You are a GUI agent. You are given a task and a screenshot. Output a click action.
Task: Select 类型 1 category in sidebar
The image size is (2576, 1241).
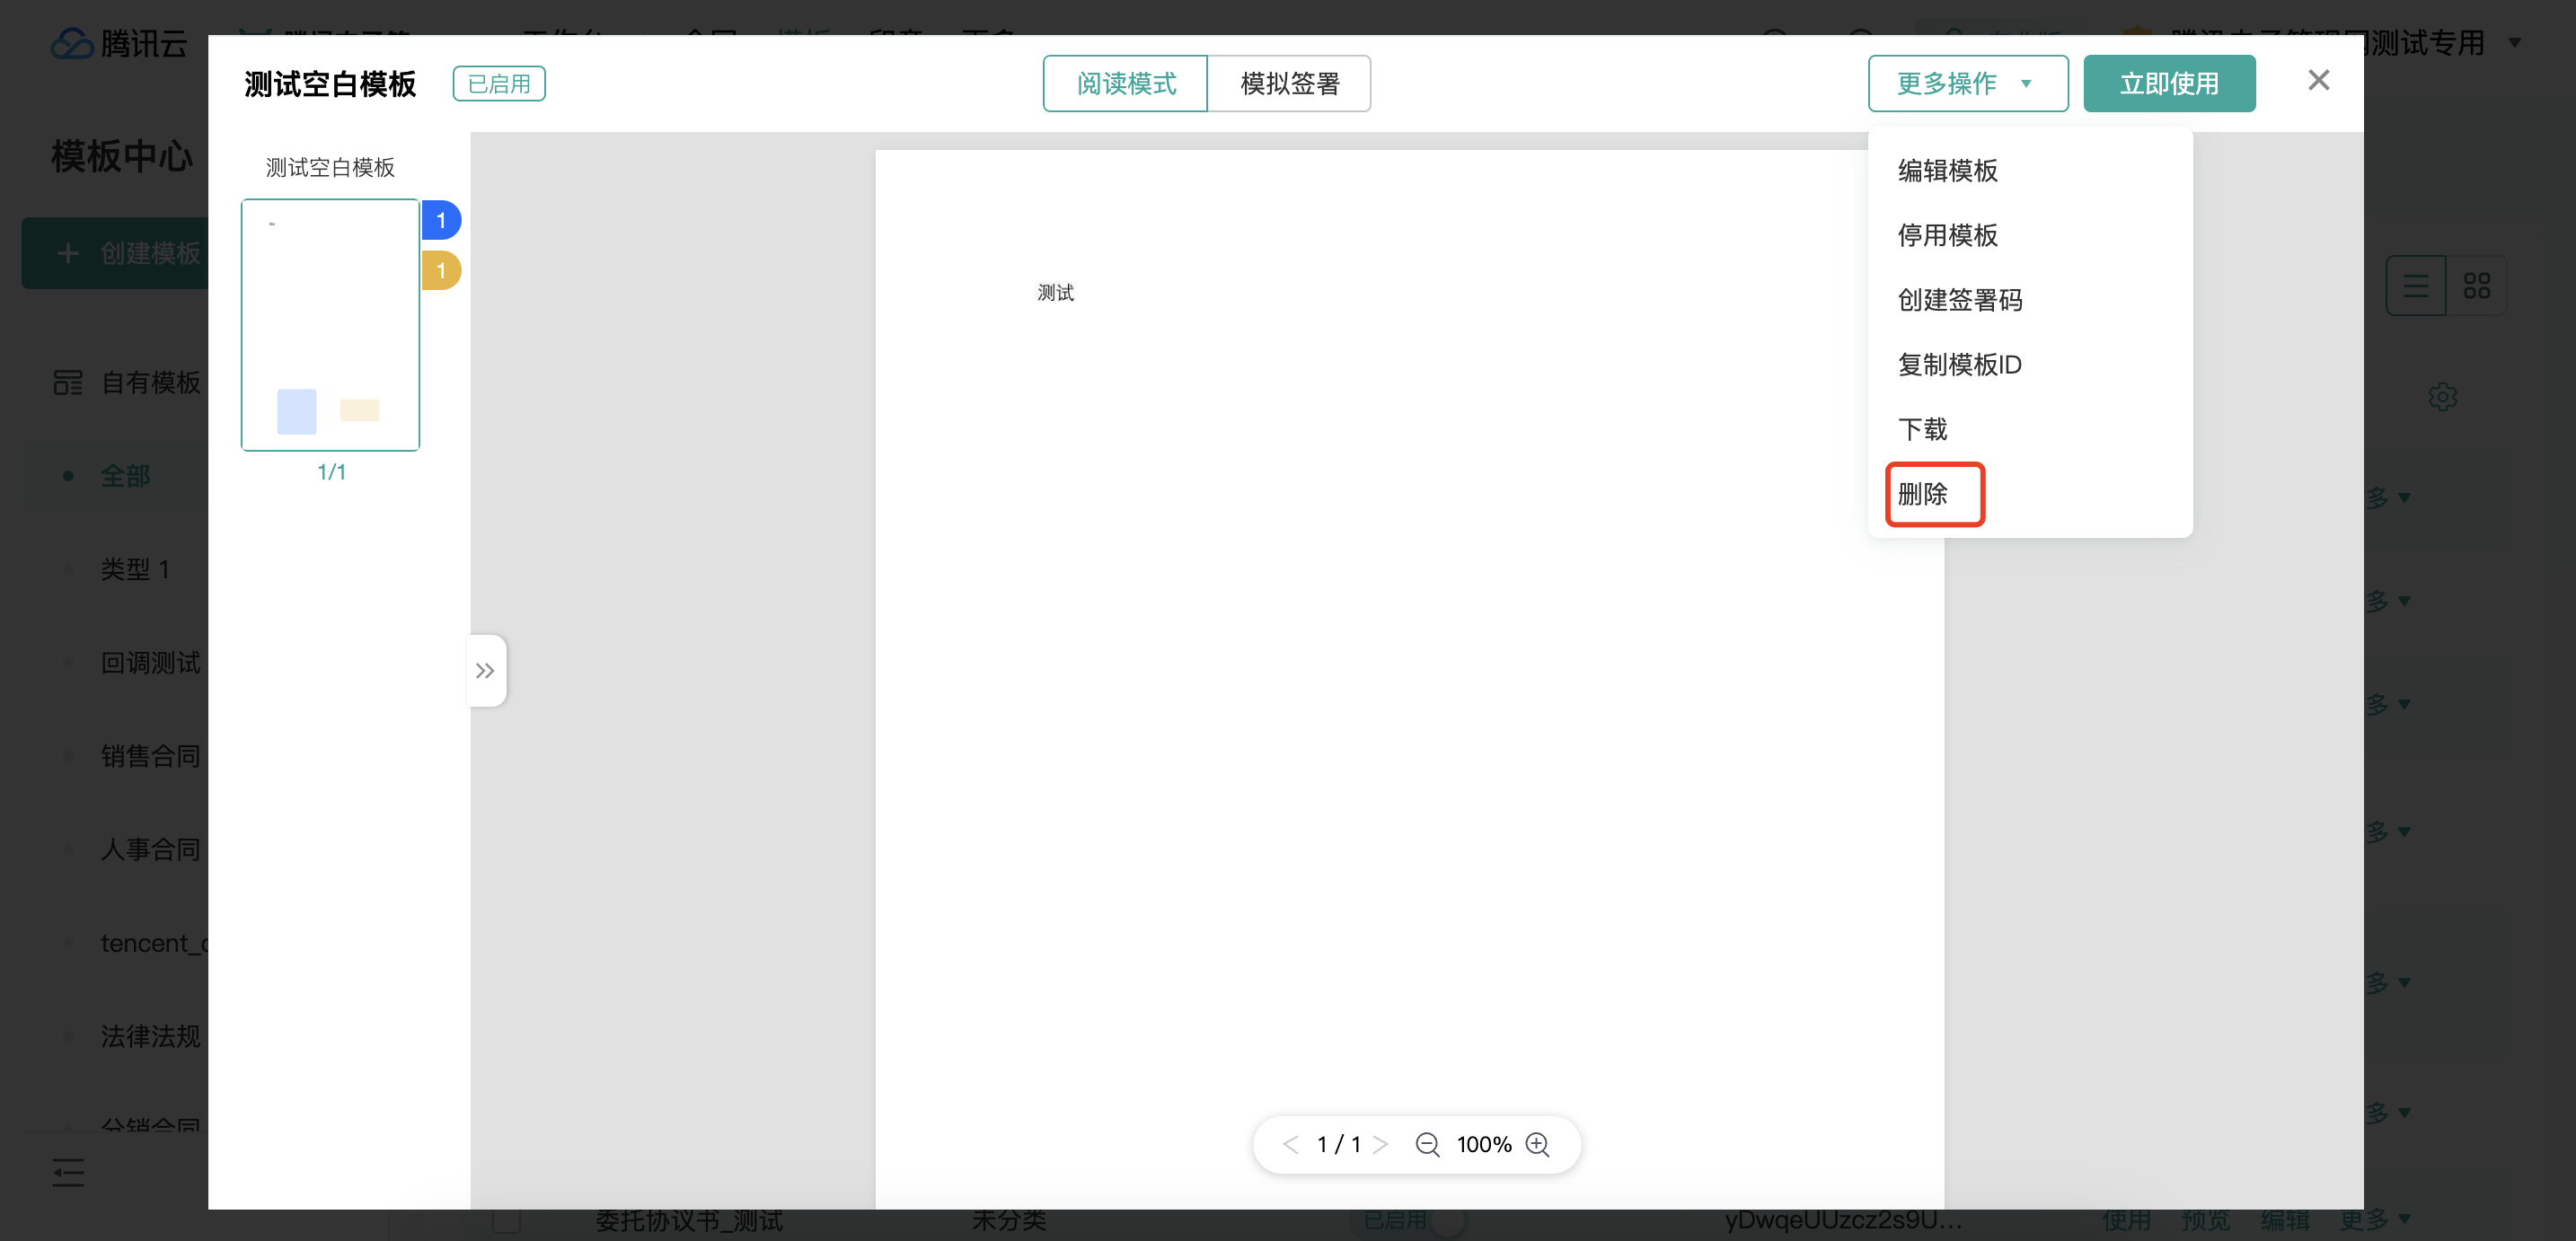(x=135, y=569)
